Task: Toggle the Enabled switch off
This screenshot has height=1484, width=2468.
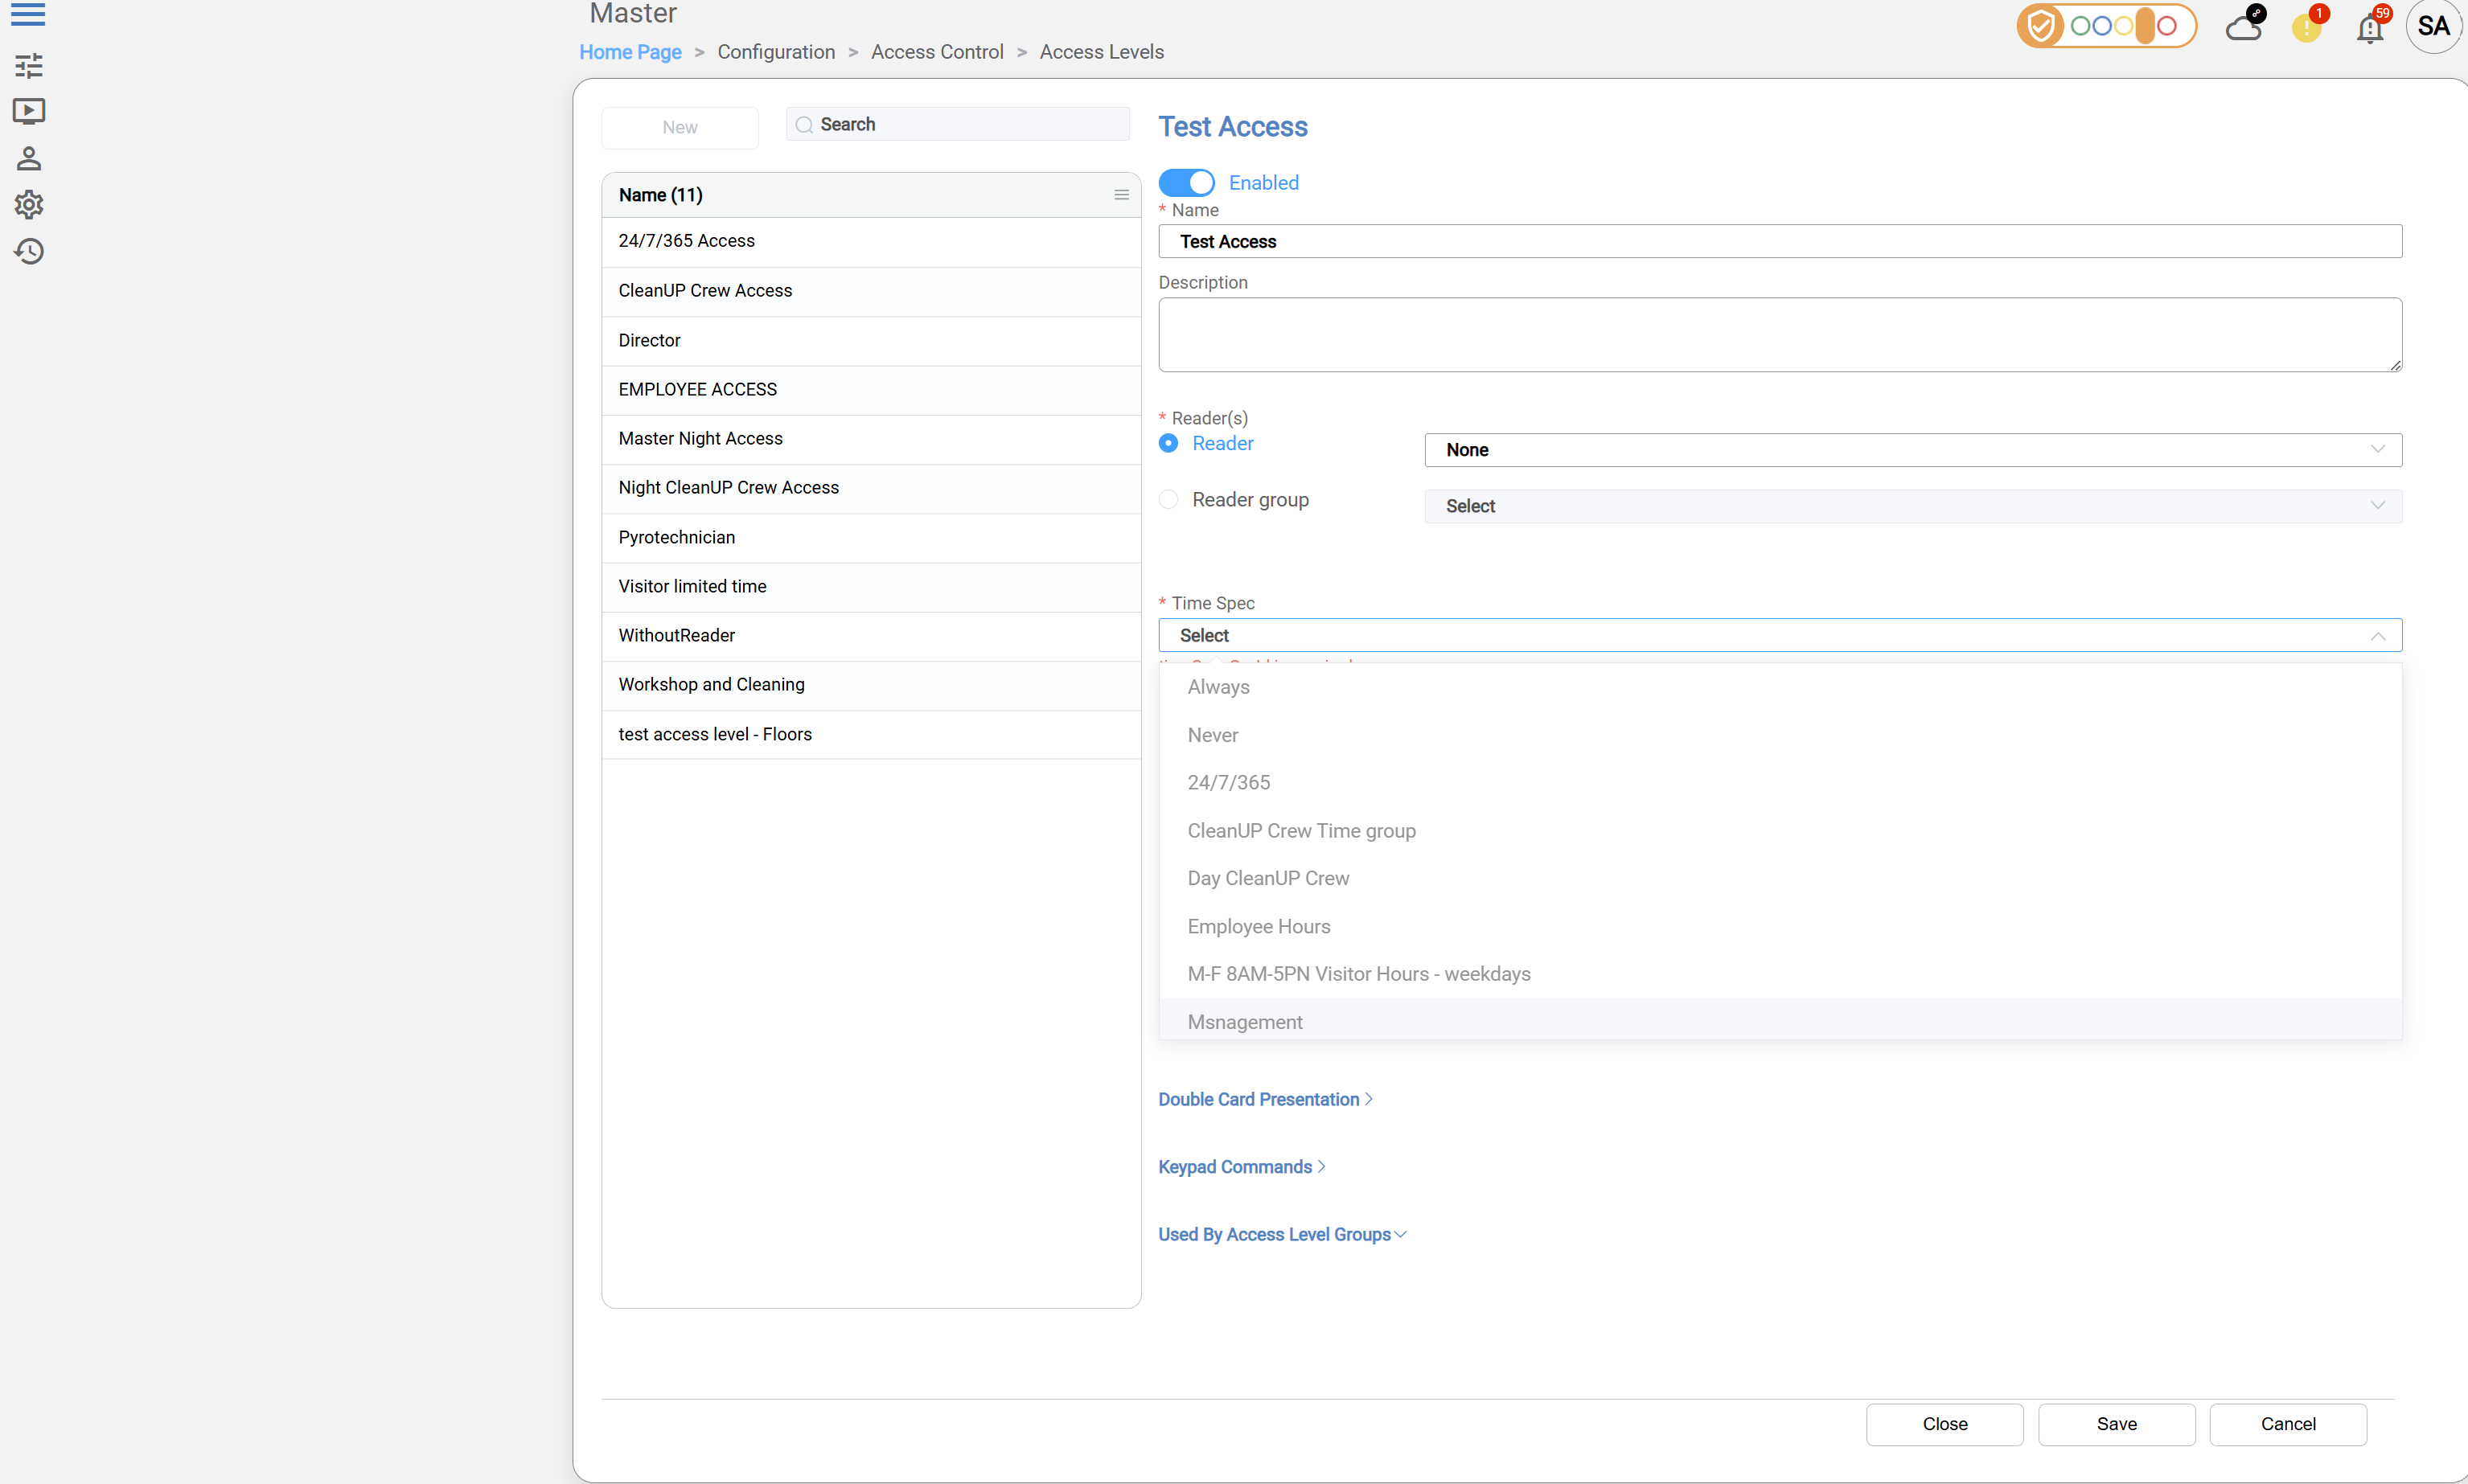Action: (1186, 183)
